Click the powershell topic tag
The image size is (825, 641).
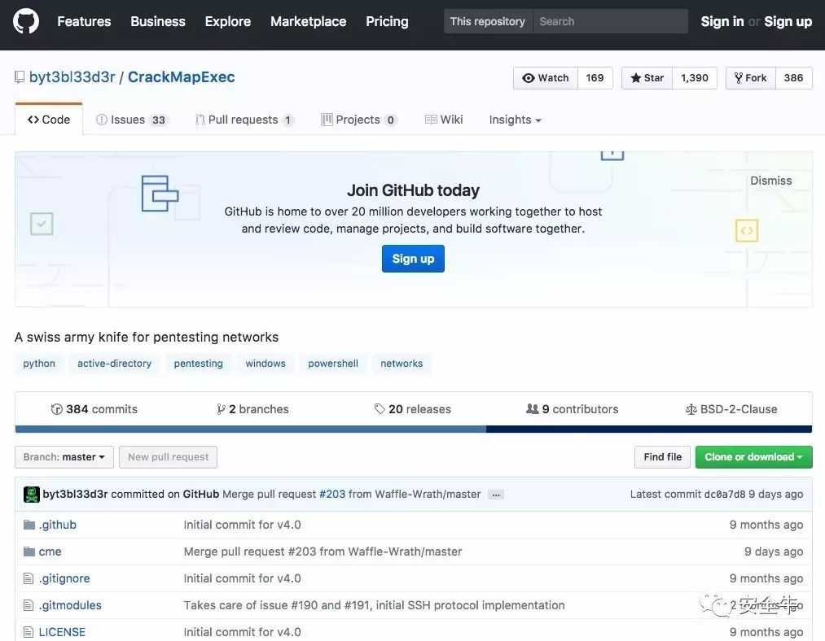[x=333, y=364]
